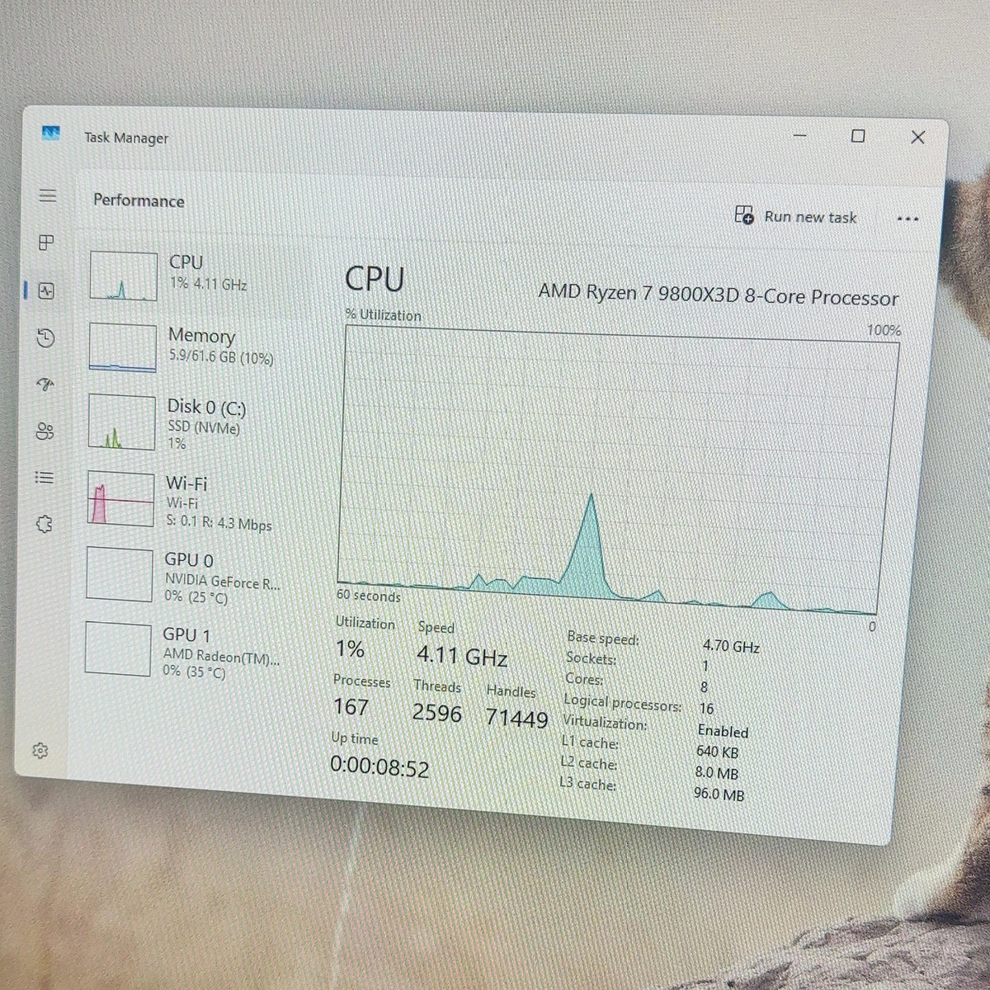Click the Virtualization Enabled value
This screenshot has width=990, height=990.
723,731
